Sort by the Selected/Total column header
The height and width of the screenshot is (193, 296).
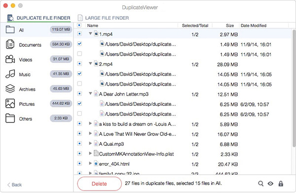(x=195, y=26)
